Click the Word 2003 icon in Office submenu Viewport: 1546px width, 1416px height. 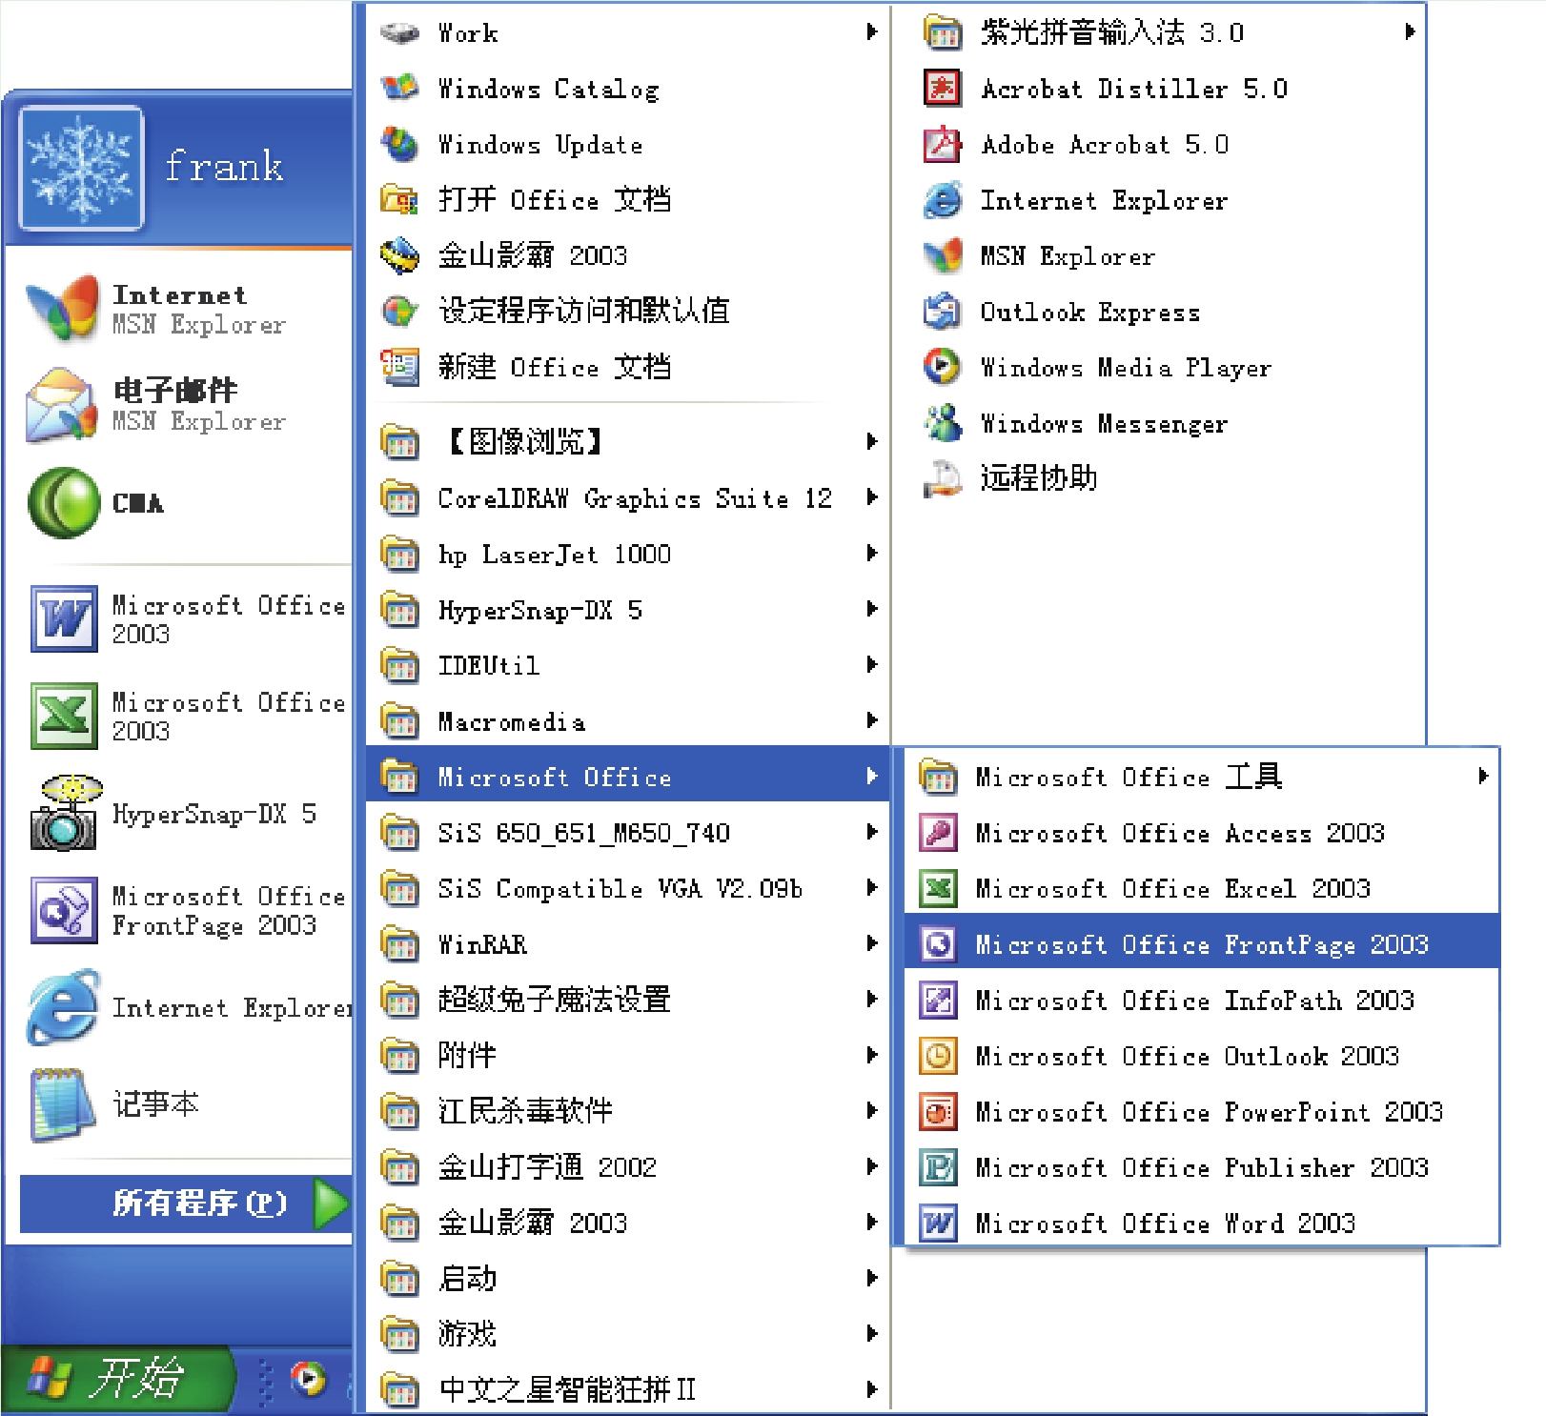[x=938, y=1223]
